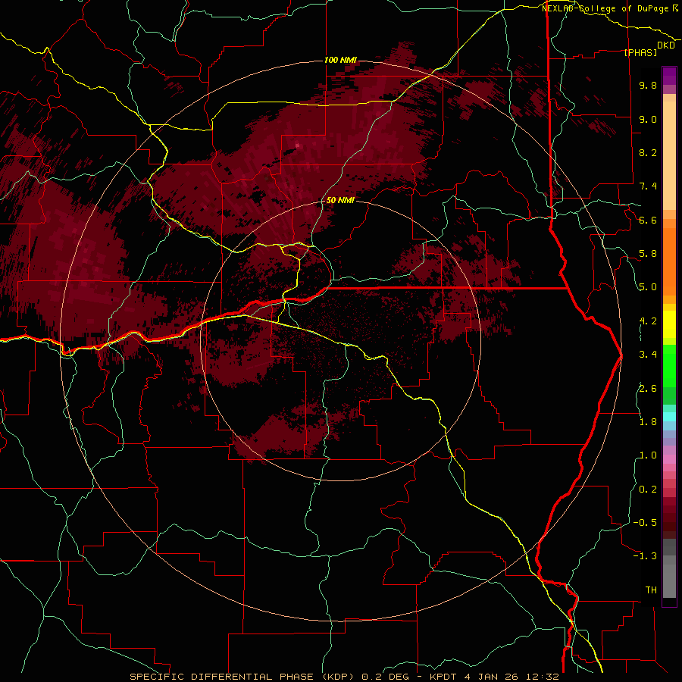
Task: Click the 3.4 legend value
Action: coord(648,355)
